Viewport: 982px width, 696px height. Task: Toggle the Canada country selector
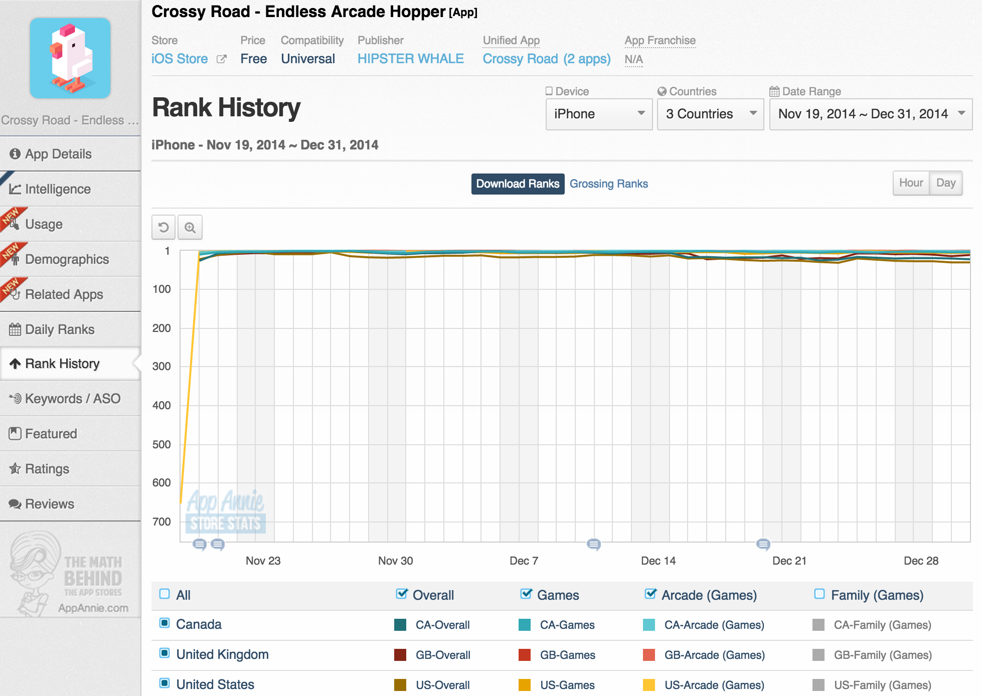point(165,623)
